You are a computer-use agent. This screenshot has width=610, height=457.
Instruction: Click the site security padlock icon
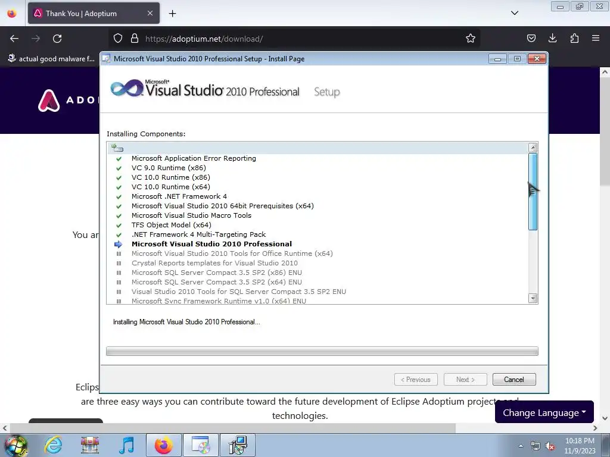(x=135, y=38)
